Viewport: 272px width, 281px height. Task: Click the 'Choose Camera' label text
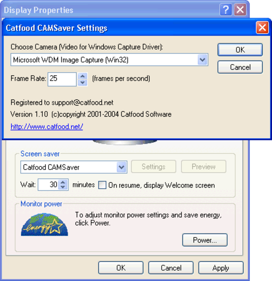(x=87, y=47)
